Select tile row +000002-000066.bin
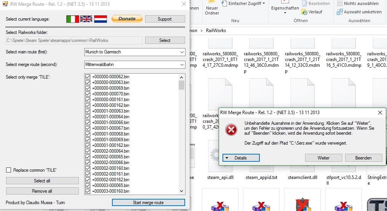Image resolution: width=387 pixels, height=211 pixels. 110,162
